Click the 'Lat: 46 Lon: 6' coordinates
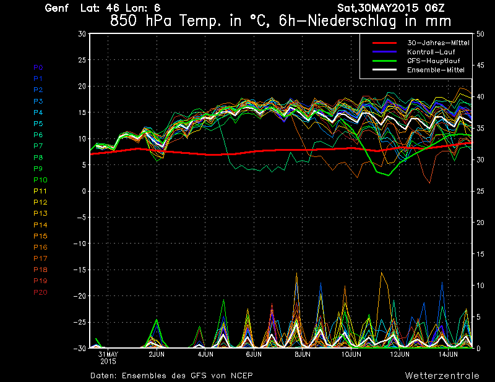This screenshot has width=495, height=382. [120, 8]
